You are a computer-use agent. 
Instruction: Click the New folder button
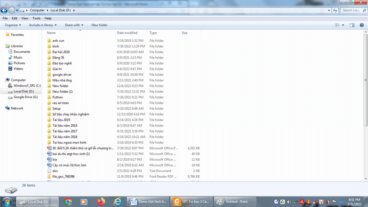point(99,25)
